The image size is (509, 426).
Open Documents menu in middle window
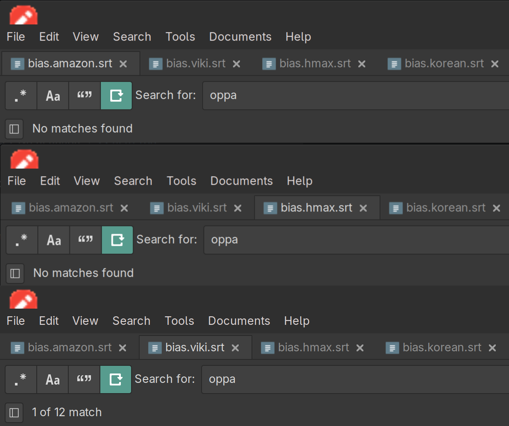pyautogui.click(x=242, y=181)
